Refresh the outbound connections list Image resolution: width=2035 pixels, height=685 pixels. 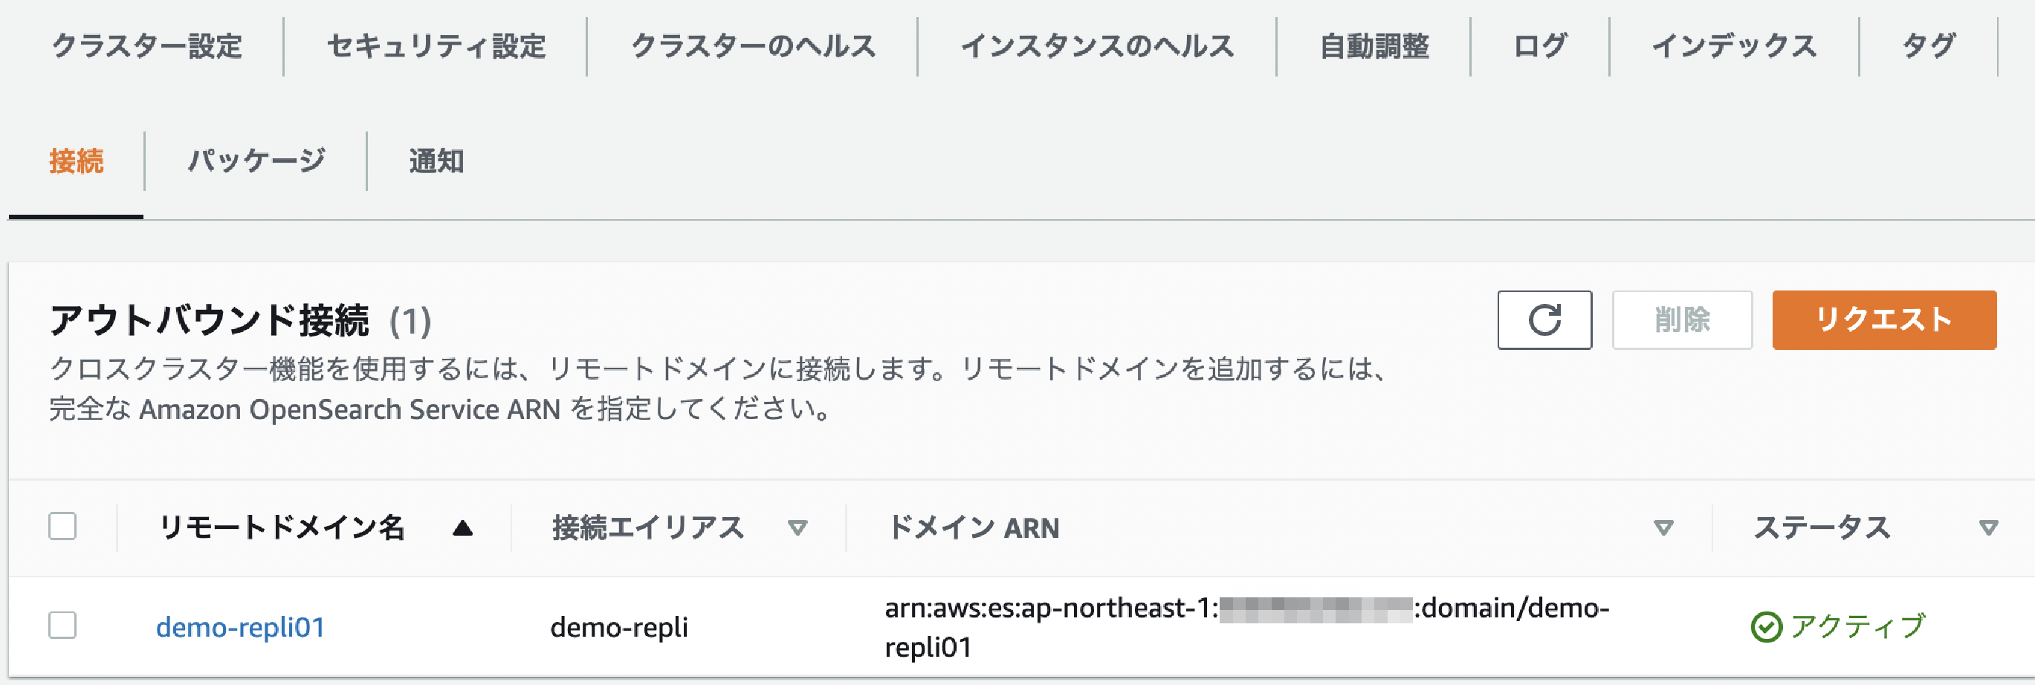coord(1544,320)
